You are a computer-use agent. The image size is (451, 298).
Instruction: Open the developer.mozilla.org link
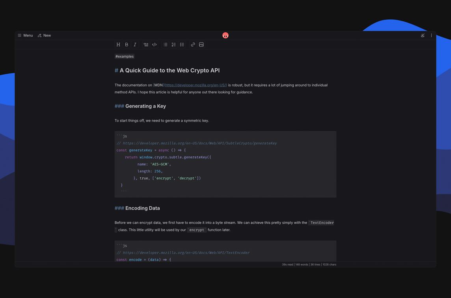tap(196, 85)
